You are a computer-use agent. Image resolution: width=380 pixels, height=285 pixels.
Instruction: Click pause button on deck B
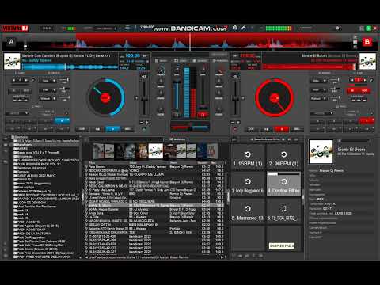point(267,129)
